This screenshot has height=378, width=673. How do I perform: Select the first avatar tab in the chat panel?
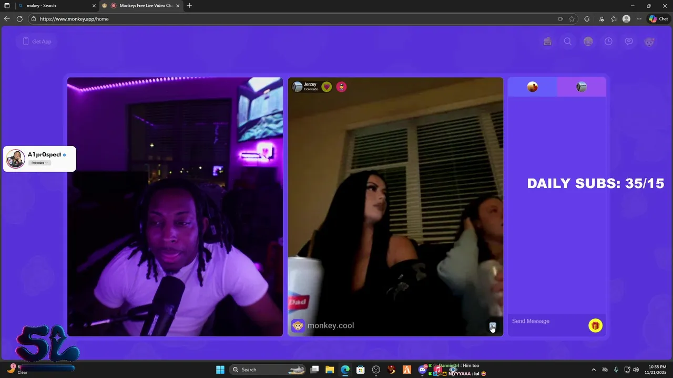[532, 87]
